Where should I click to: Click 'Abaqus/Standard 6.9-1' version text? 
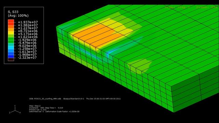(x=74, y=99)
